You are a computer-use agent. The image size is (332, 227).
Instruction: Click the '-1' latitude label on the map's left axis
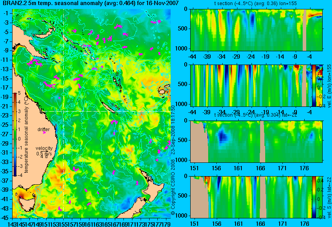point(6,13)
